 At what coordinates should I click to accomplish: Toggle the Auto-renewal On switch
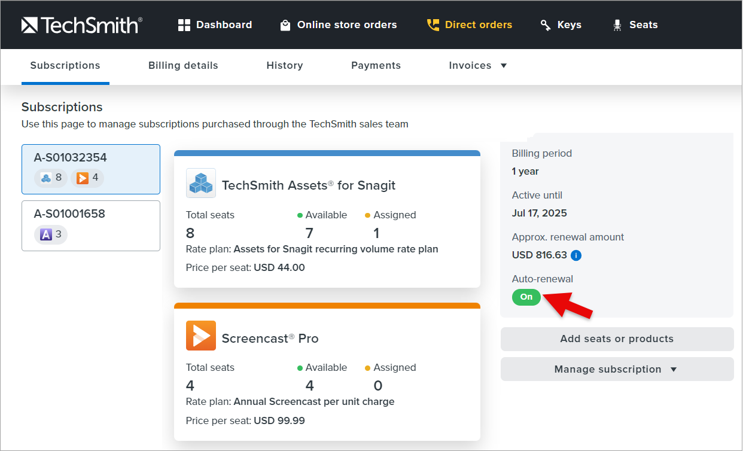coord(526,297)
